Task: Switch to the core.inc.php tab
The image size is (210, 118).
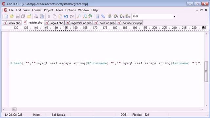Action: [104, 23]
